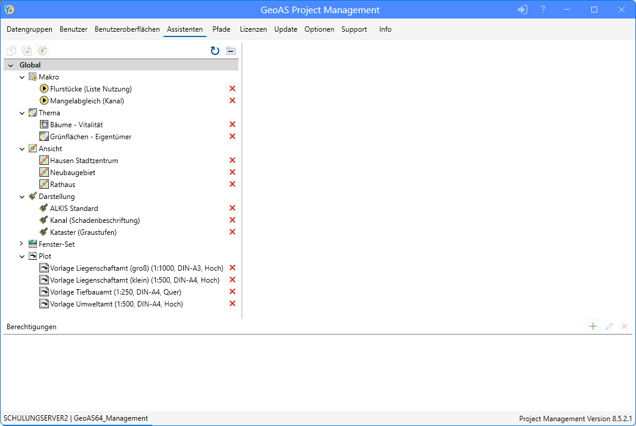Delete the Flurstücke (Liste Nutzung) macro
This screenshot has height=426, width=636.
233,89
